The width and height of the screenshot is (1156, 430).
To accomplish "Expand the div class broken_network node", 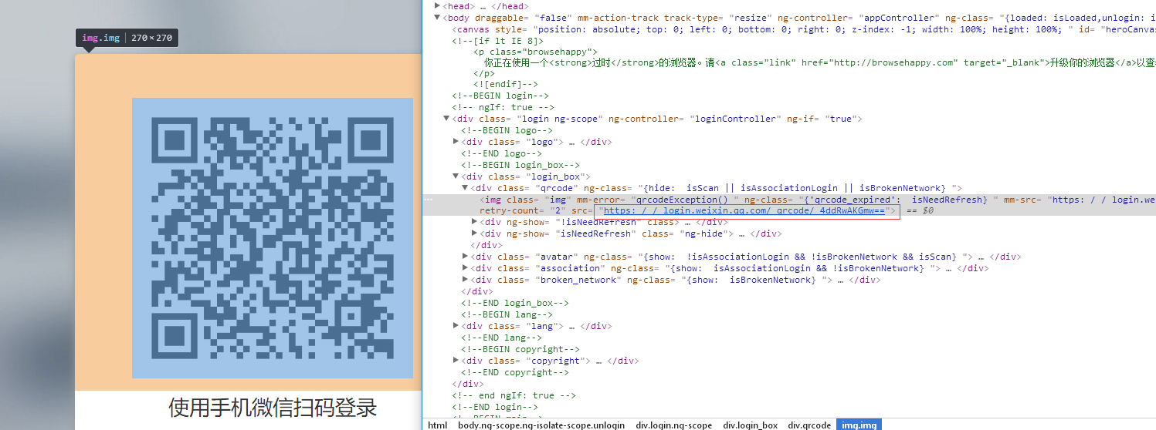I will pos(466,280).
